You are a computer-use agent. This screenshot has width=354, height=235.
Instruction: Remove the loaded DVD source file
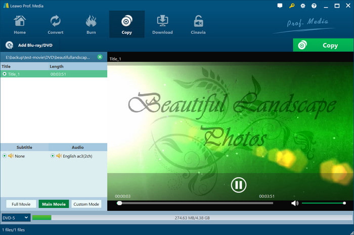coord(100,57)
